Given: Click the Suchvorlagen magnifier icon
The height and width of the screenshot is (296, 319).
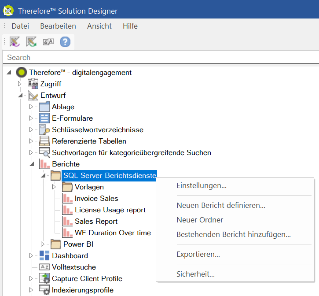Looking at the screenshot, I should click(x=44, y=152).
